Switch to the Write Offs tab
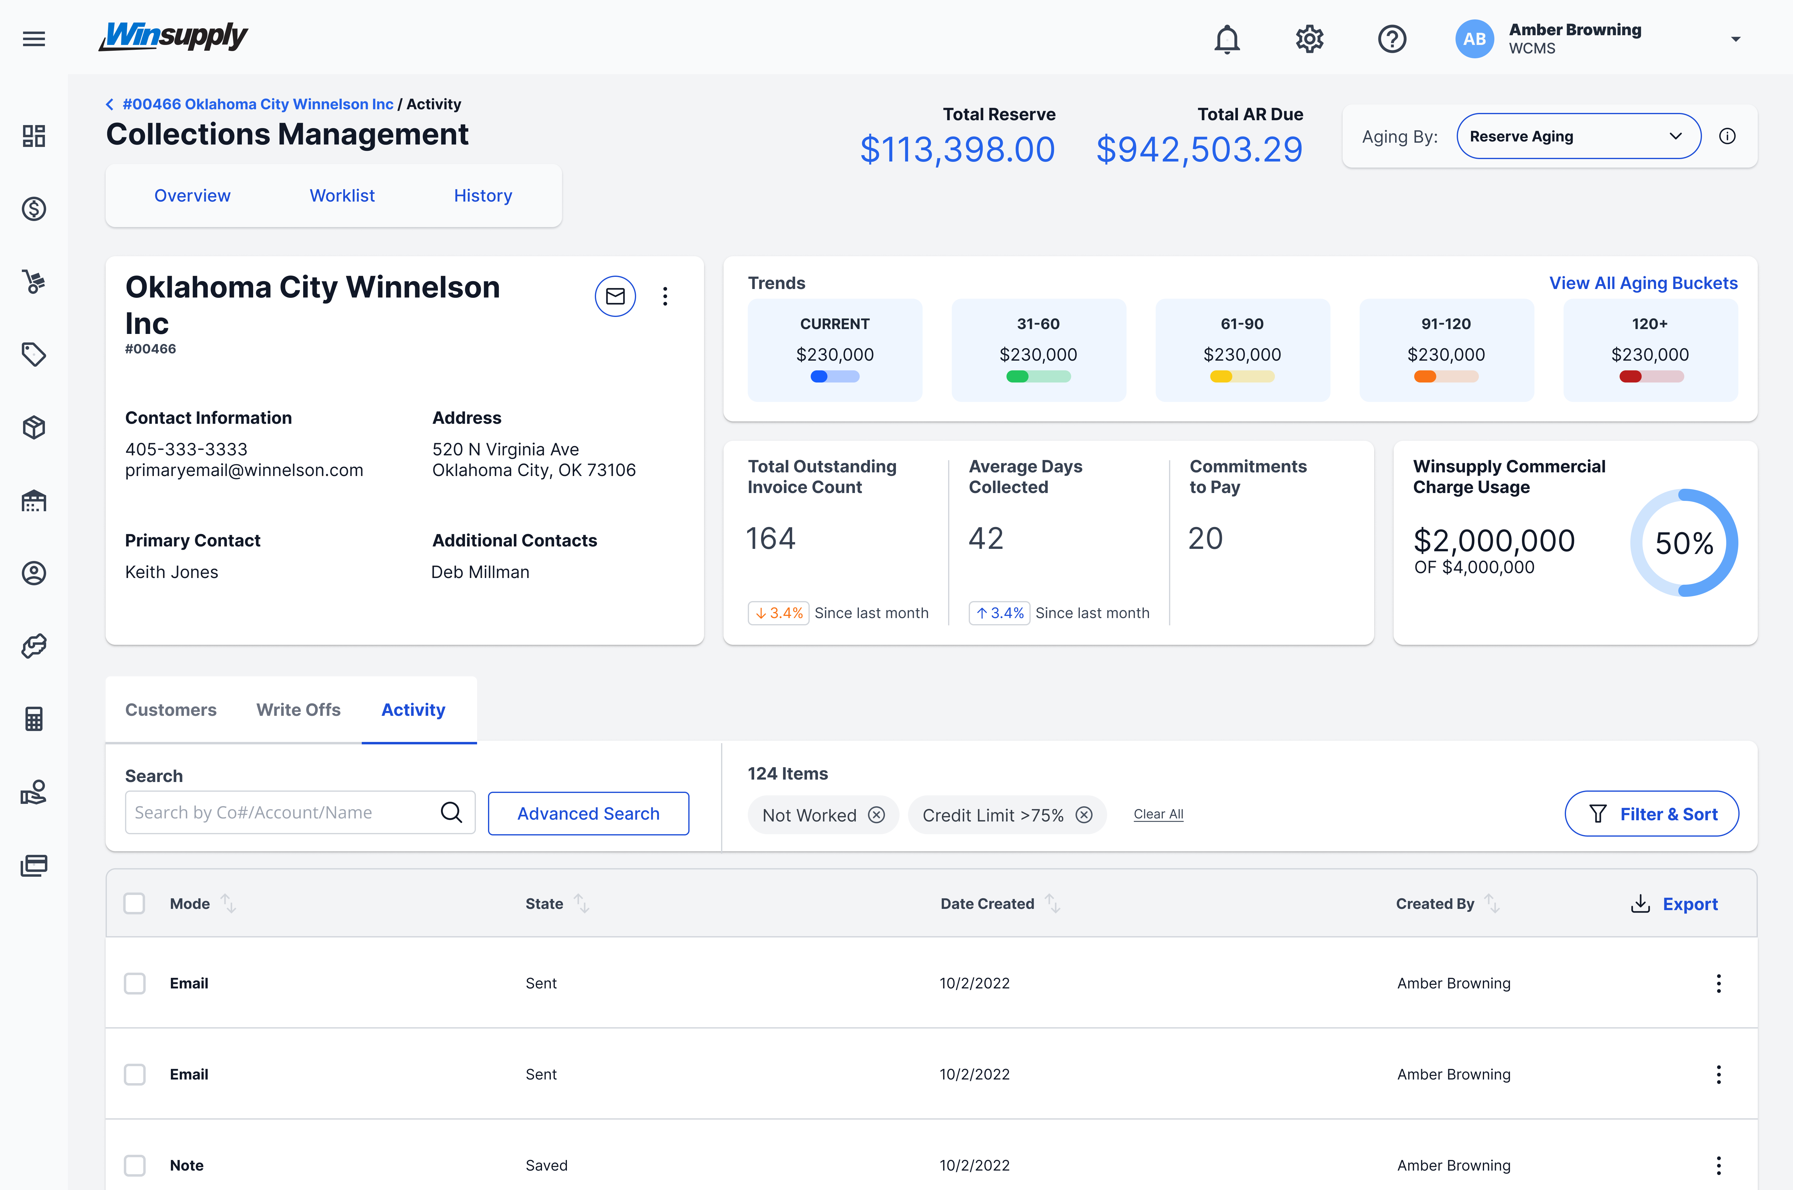Screen dimensions: 1793x1190 [298, 710]
